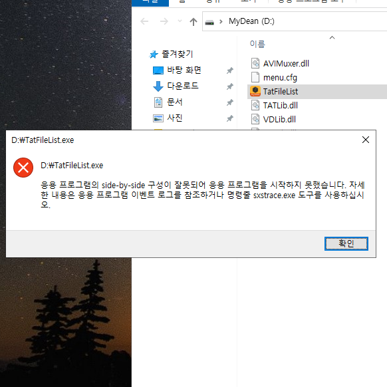This screenshot has height=387, width=387.
Task: Open 바탕 화면 in the navigation pane
Action: coord(184,70)
